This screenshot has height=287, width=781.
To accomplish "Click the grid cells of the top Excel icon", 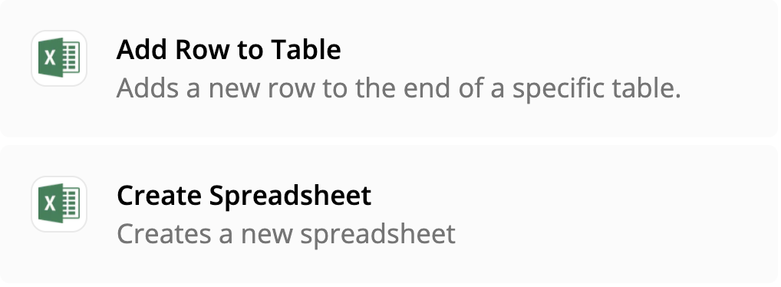I will click(x=71, y=58).
